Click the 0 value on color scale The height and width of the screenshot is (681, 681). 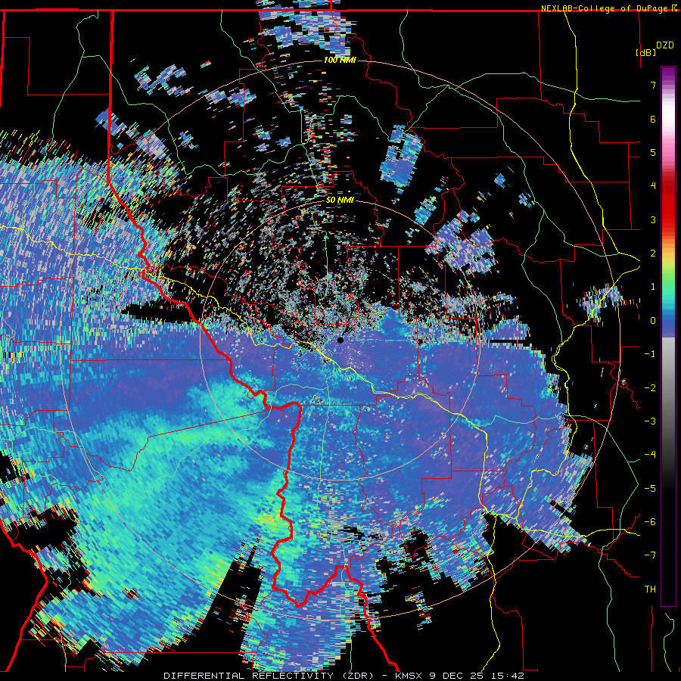click(x=653, y=321)
